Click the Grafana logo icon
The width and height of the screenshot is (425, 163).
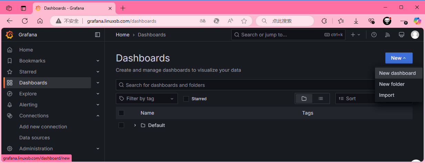(10, 35)
